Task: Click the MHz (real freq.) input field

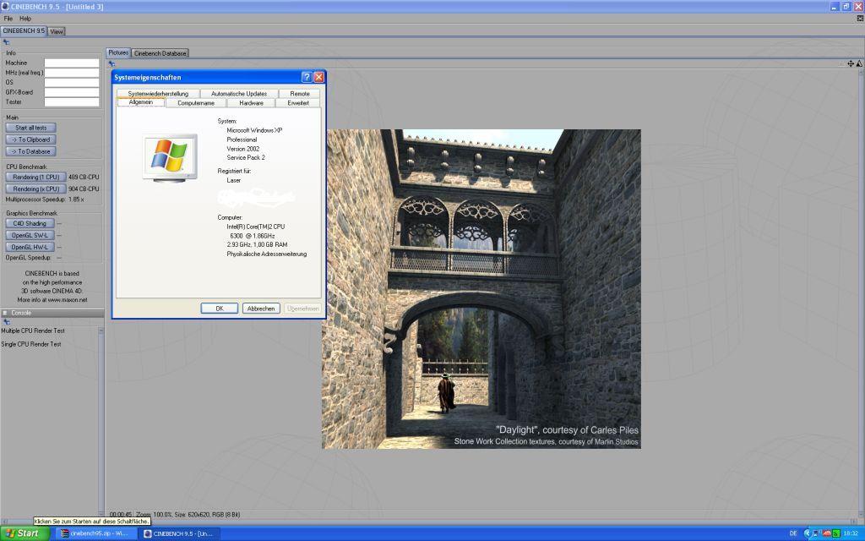Action: coord(72,73)
